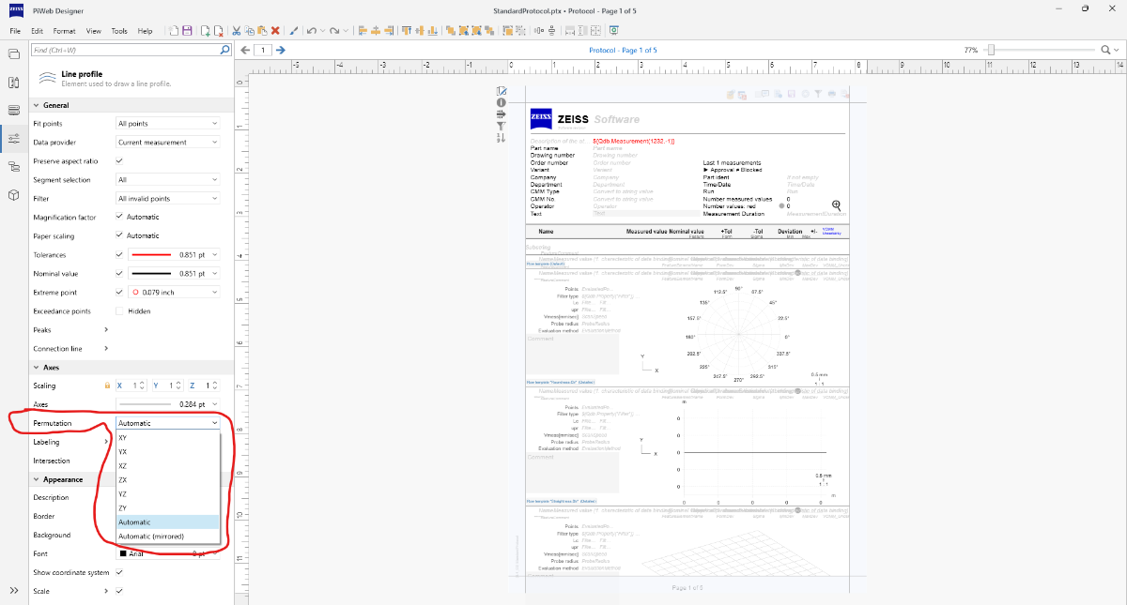Click the Save icon in the toolbar
1127x605 pixels.
pyautogui.click(x=187, y=31)
